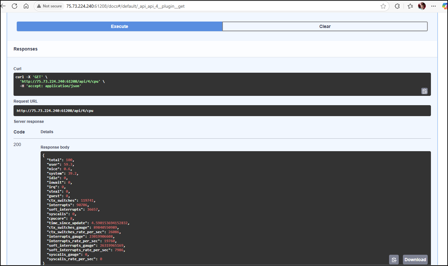Click the Responses section heading
448x266 pixels.
coord(25,49)
